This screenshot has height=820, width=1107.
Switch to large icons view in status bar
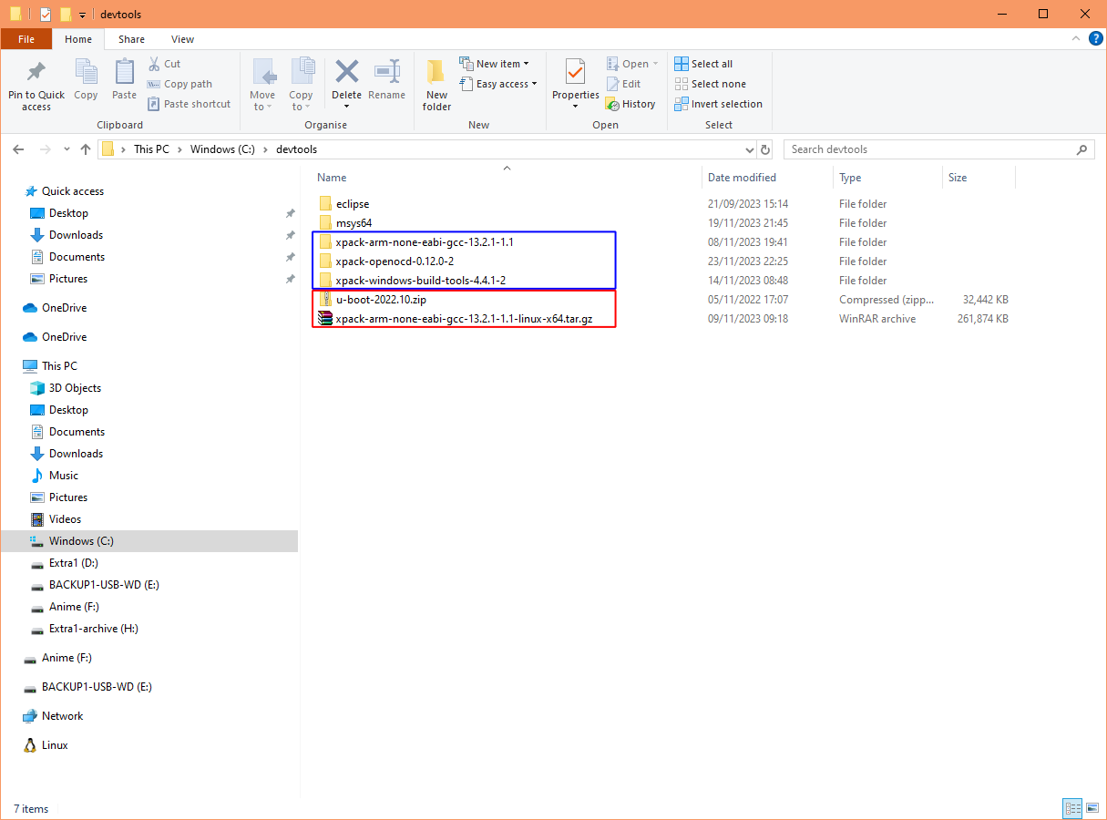pos(1093,808)
